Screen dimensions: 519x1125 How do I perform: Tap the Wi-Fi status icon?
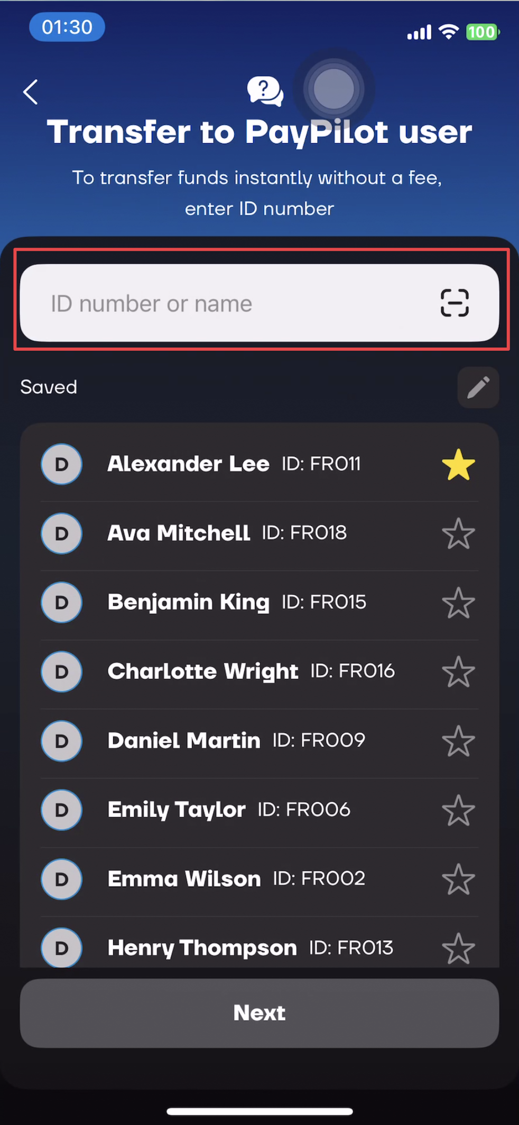(x=449, y=32)
